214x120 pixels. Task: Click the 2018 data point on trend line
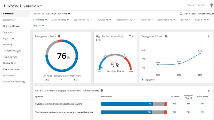(x=200, y=53)
